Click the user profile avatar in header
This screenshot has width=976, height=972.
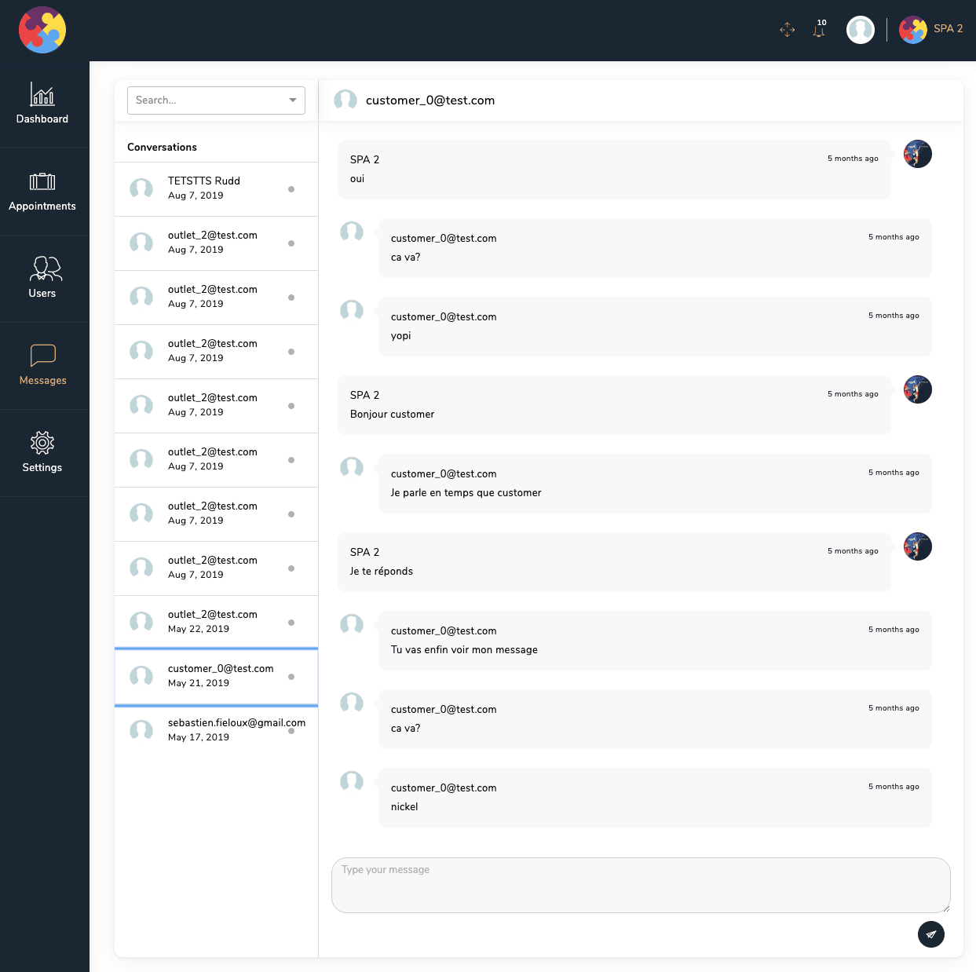pyautogui.click(x=861, y=30)
